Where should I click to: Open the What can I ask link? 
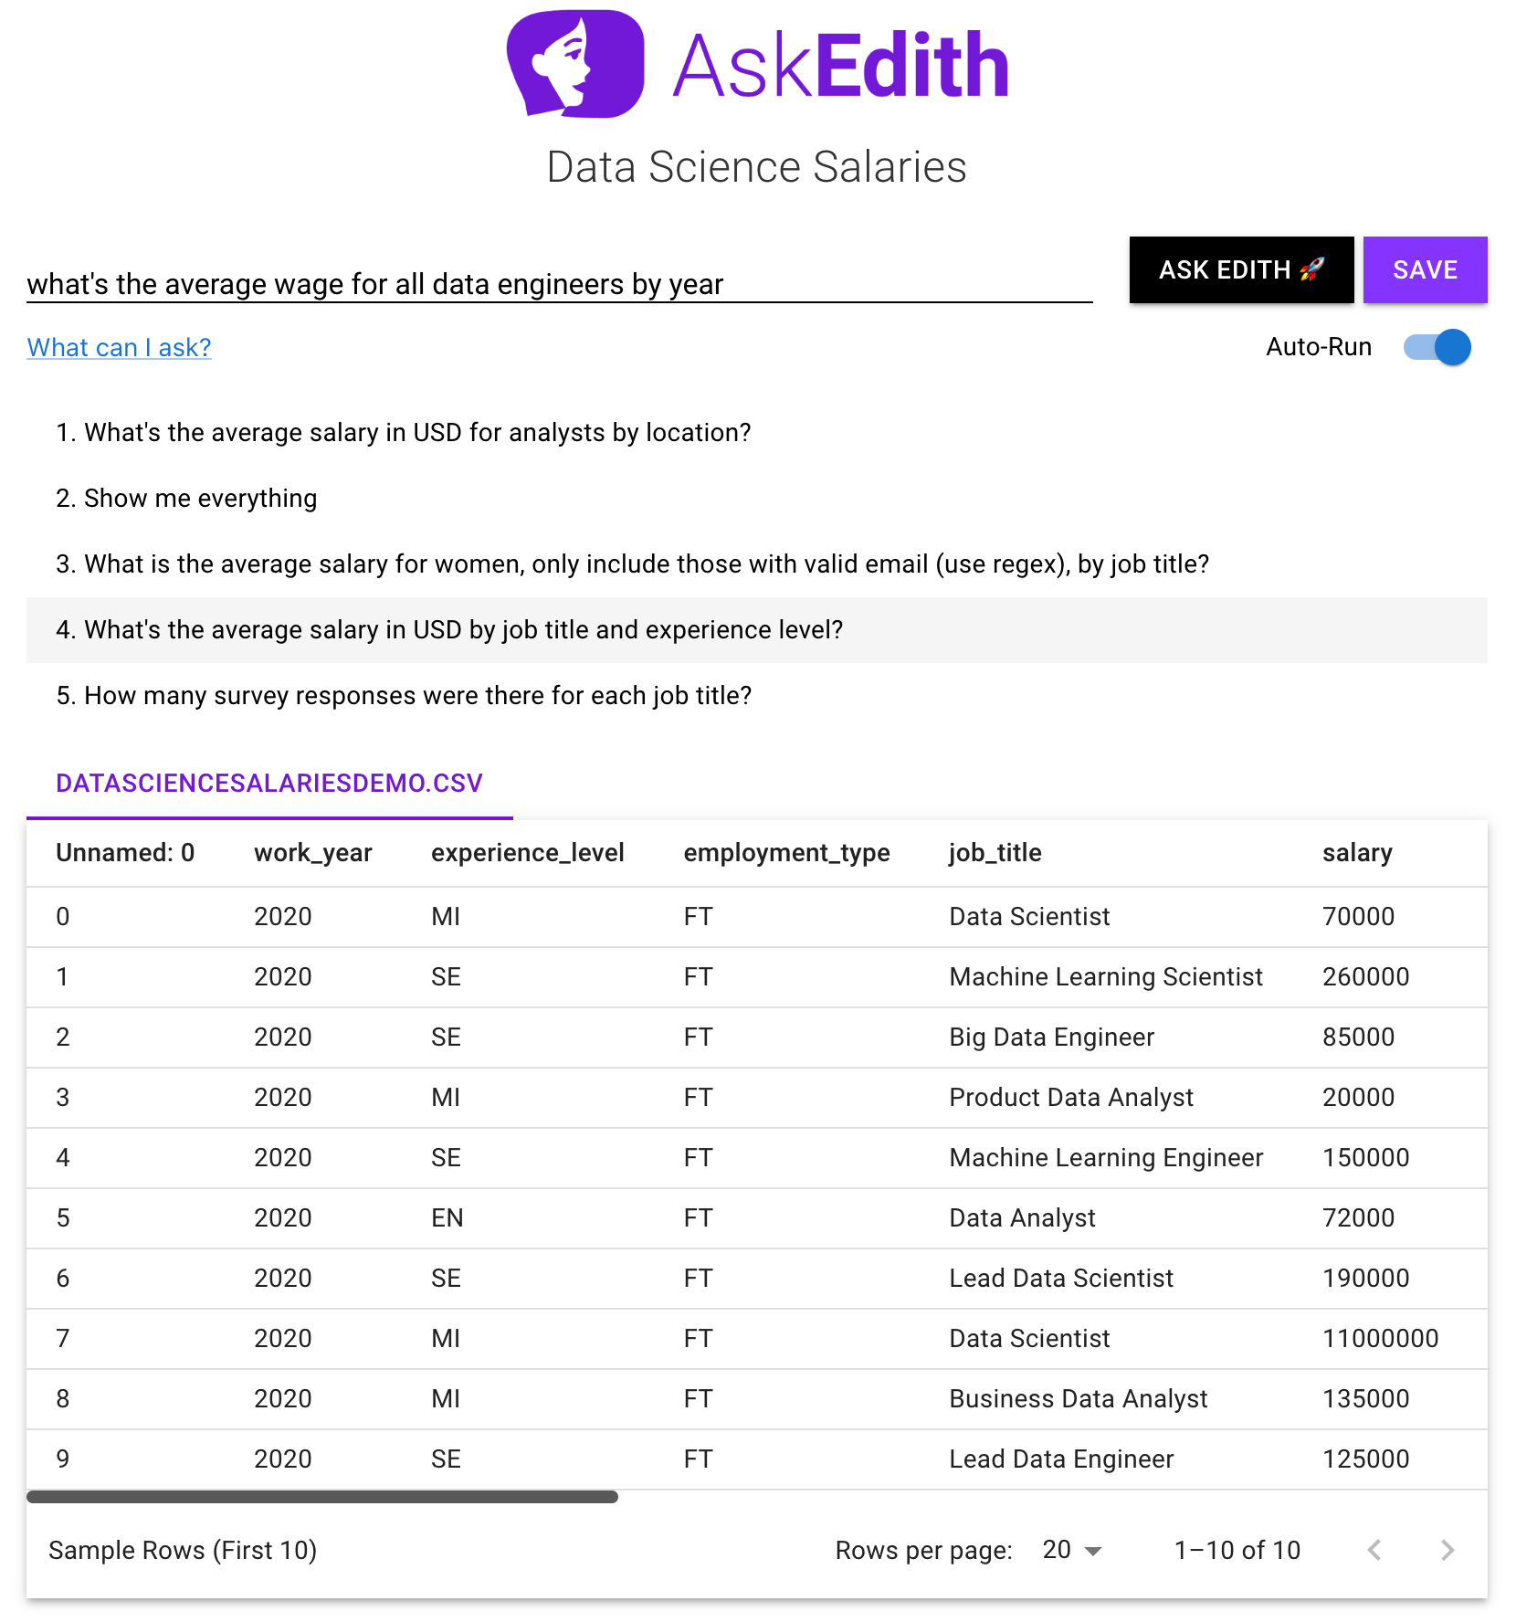pos(119,348)
